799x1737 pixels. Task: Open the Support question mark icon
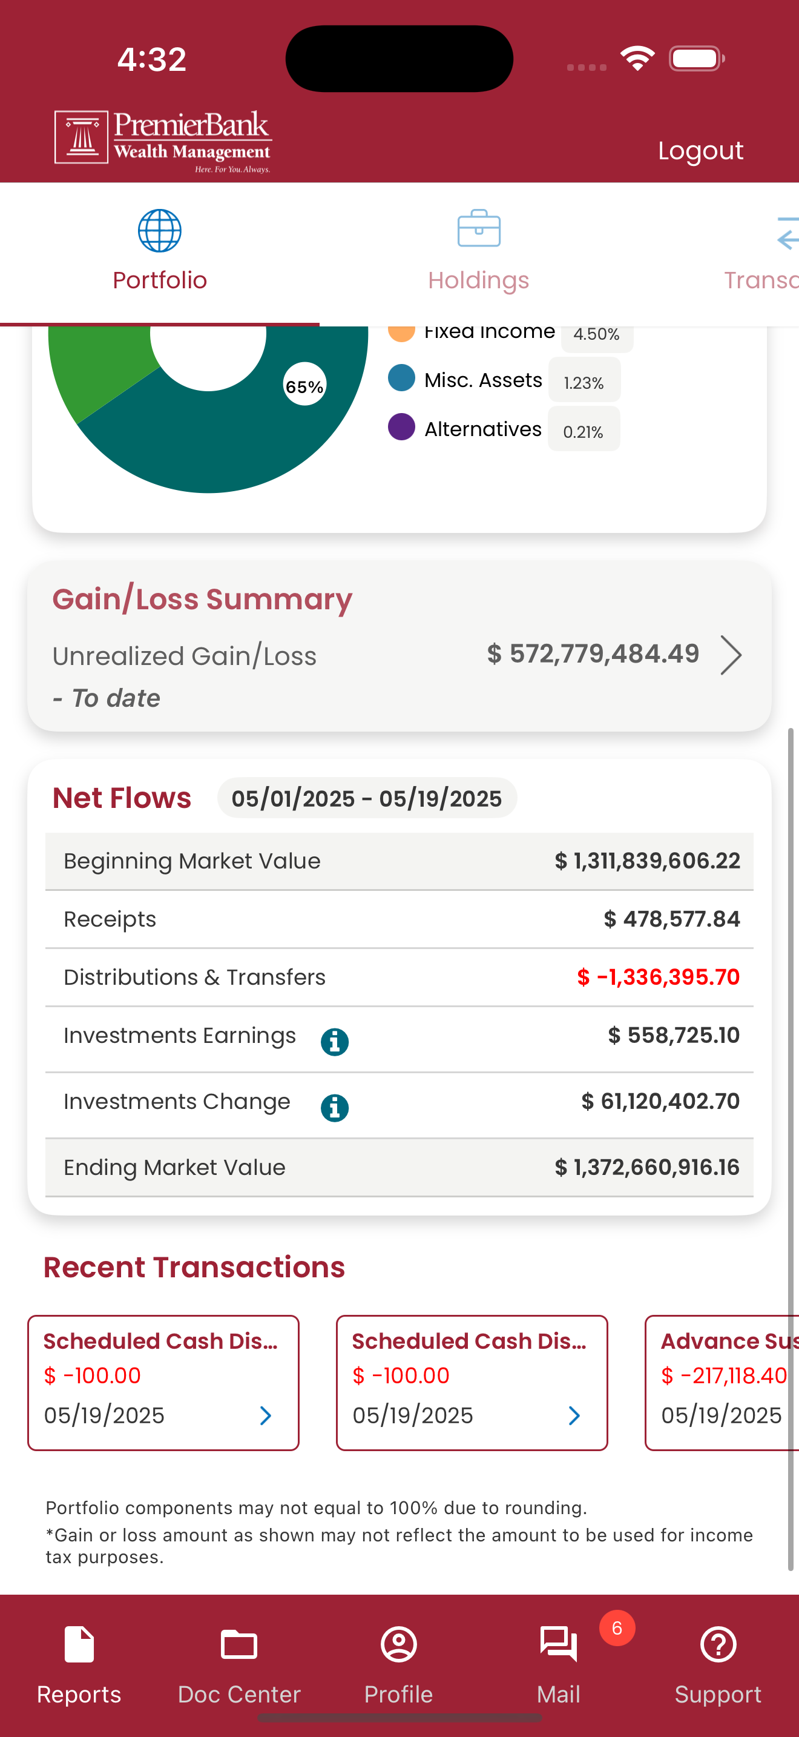pos(718,1644)
